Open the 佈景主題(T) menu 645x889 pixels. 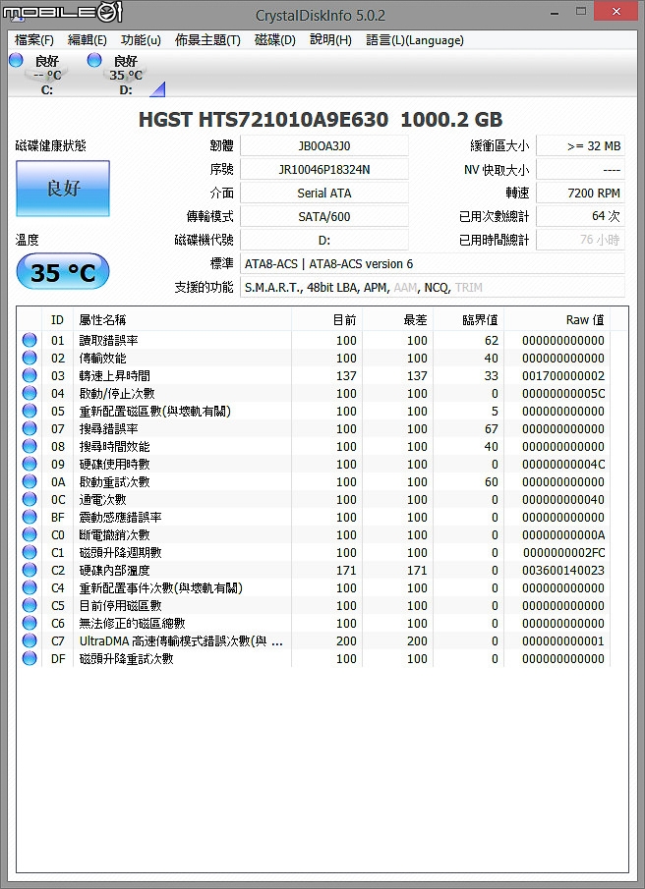tap(207, 40)
